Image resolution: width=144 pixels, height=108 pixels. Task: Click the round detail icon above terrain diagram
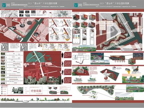(114, 68)
